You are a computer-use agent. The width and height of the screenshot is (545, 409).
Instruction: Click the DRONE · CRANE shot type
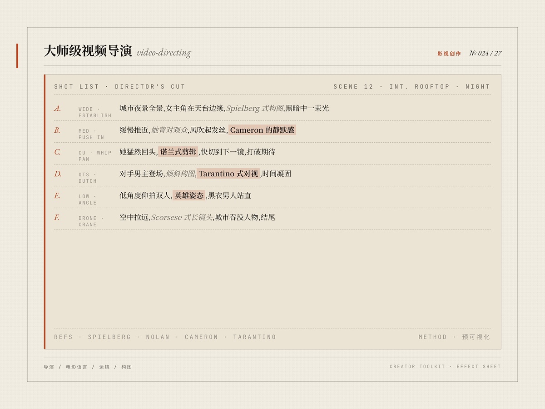pos(91,221)
